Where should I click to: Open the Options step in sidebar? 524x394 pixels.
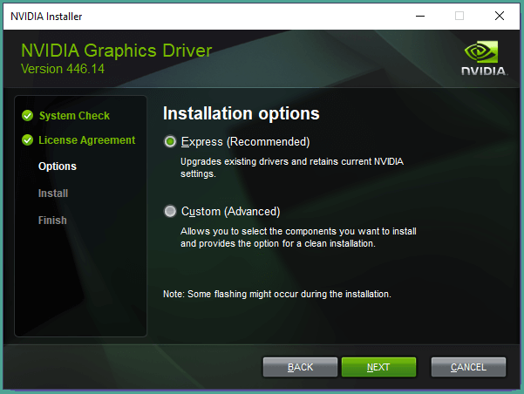point(58,166)
